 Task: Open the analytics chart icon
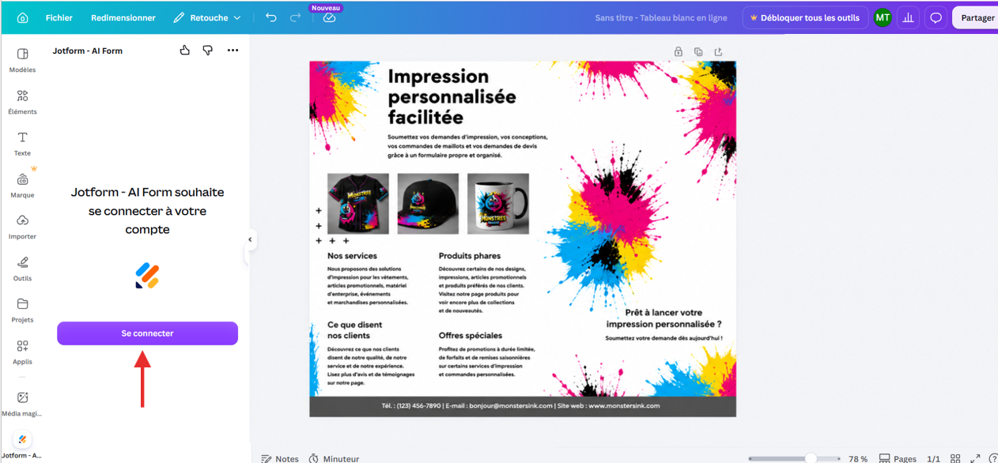[x=908, y=17]
